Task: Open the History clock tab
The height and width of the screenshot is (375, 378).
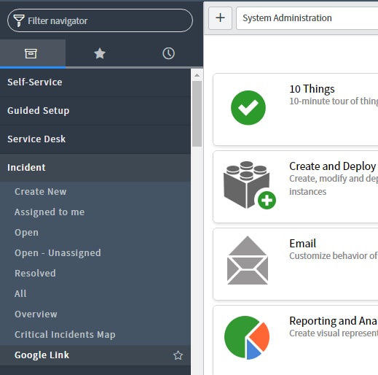Action: 168,53
